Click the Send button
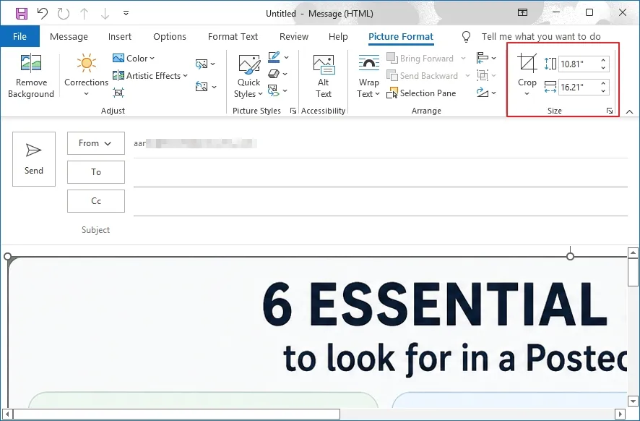The image size is (640, 421). click(34, 159)
